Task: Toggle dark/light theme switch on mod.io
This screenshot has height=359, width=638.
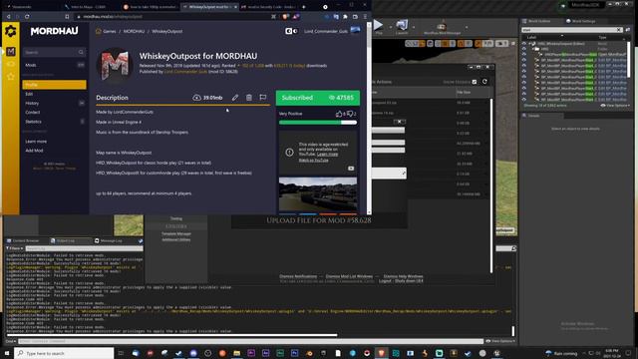Action: pyautogui.click(x=291, y=31)
